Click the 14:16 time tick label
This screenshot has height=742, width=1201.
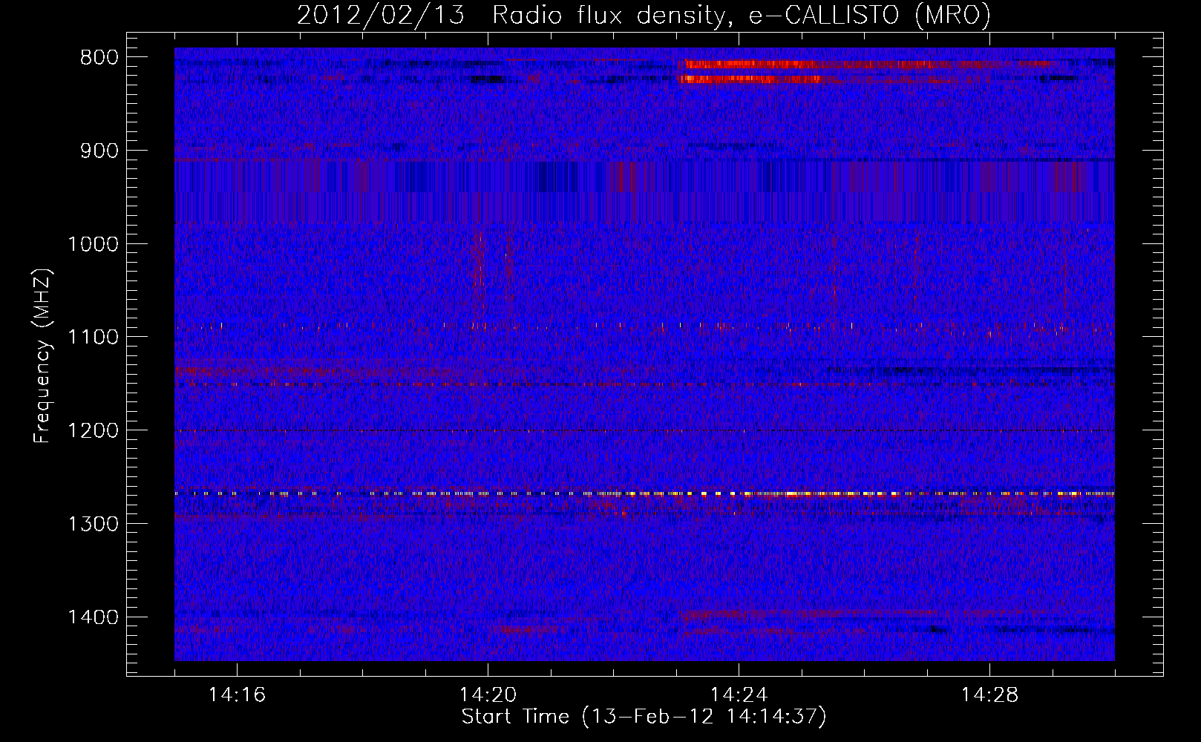(x=237, y=695)
